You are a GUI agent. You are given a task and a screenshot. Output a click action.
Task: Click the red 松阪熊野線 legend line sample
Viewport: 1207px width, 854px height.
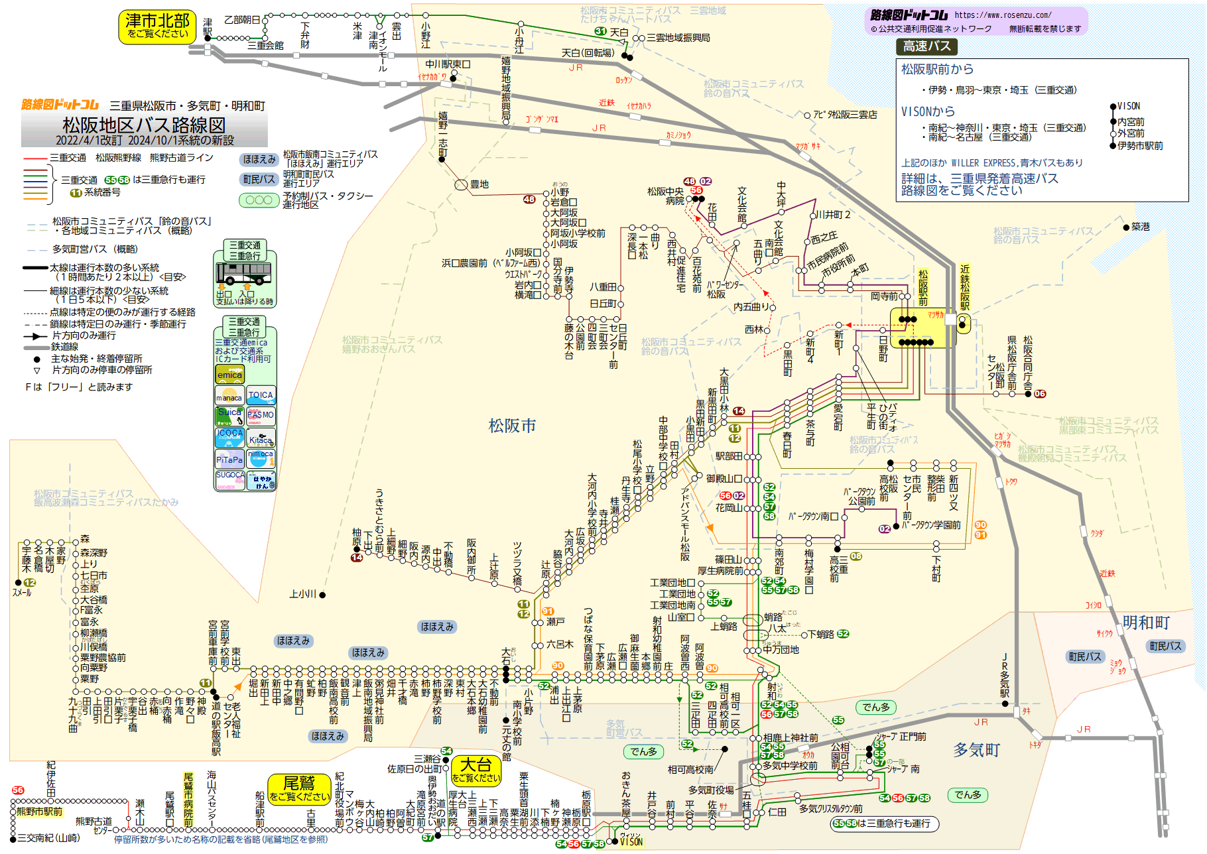coord(36,158)
